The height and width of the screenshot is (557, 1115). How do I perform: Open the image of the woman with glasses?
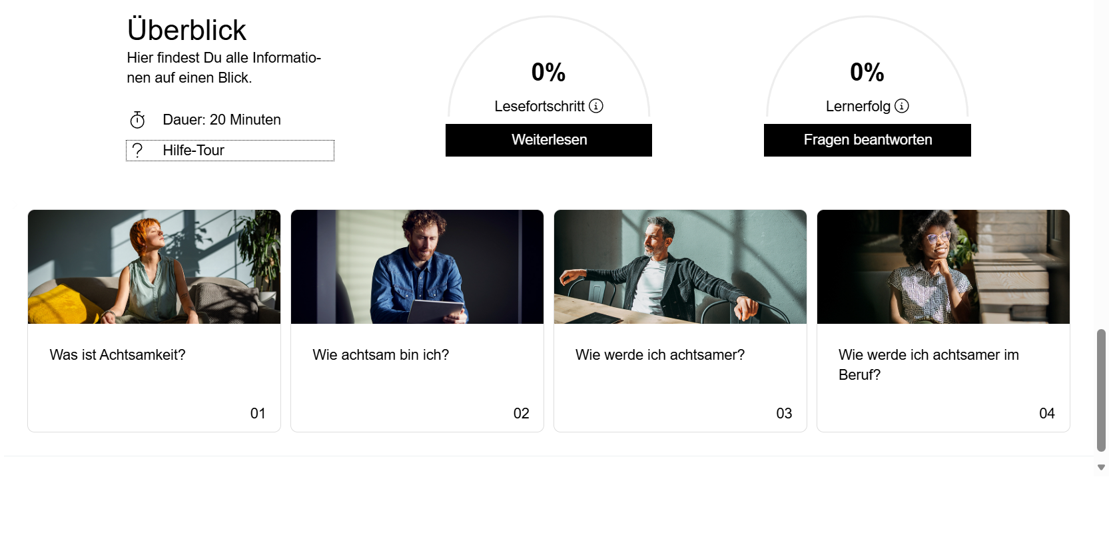(943, 267)
